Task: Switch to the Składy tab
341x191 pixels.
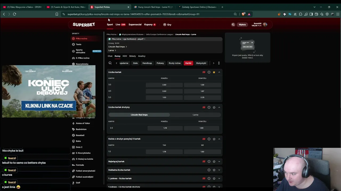Action: tap(132, 56)
